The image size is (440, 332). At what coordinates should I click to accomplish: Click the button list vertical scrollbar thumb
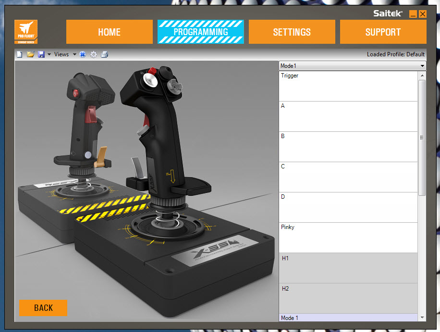(422, 138)
